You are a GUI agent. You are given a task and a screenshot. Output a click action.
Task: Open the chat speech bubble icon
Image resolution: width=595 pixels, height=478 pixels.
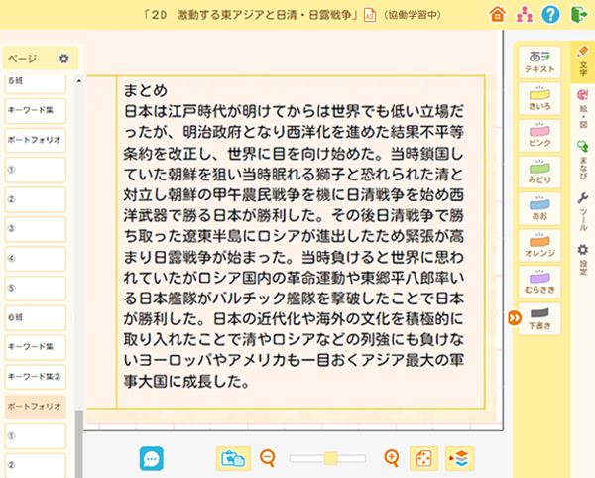tap(152, 458)
